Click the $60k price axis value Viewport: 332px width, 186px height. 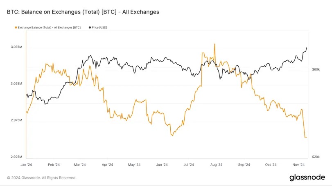[x=316, y=70]
